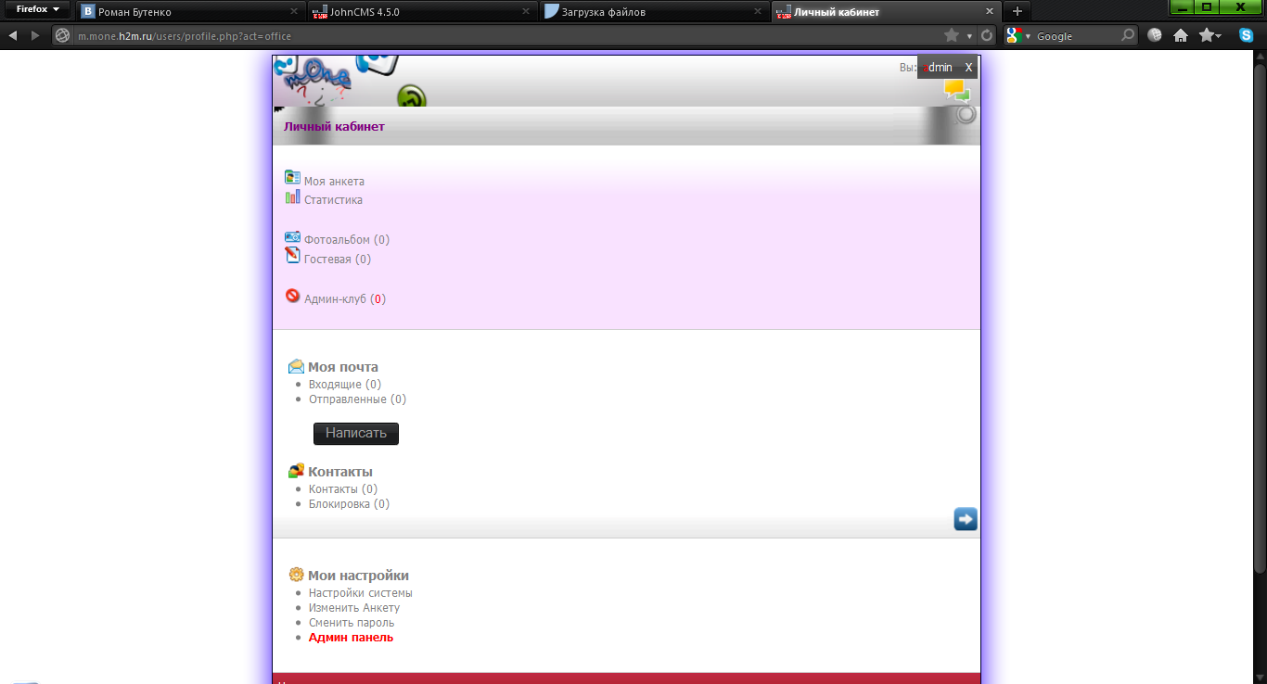The image size is (1267, 684).
Task: Click the m.One site logo
Action: click(x=315, y=82)
